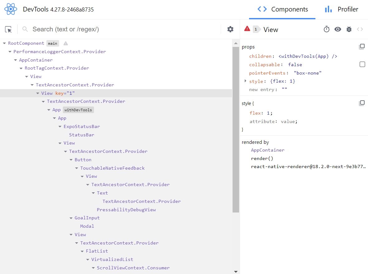Expand the style prop object
Viewport: 368px width, 274px height.
click(x=245, y=81)
